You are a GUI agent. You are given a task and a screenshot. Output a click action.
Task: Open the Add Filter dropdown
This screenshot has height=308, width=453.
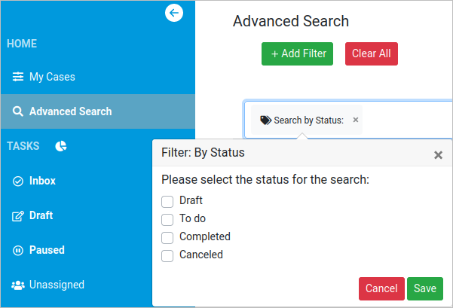[x=297, y=53]
